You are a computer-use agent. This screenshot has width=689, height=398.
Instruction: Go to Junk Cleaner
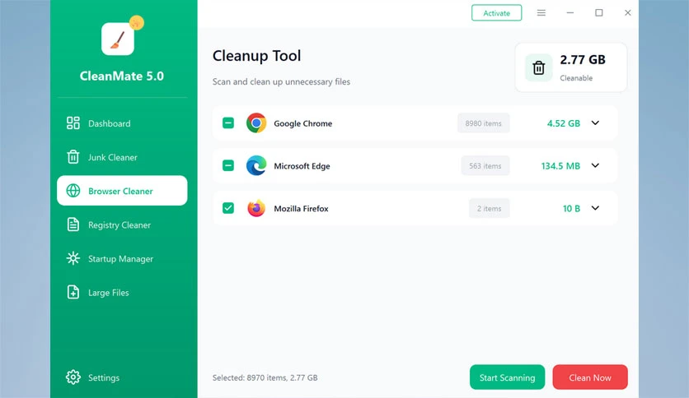[x=122, y=157]
